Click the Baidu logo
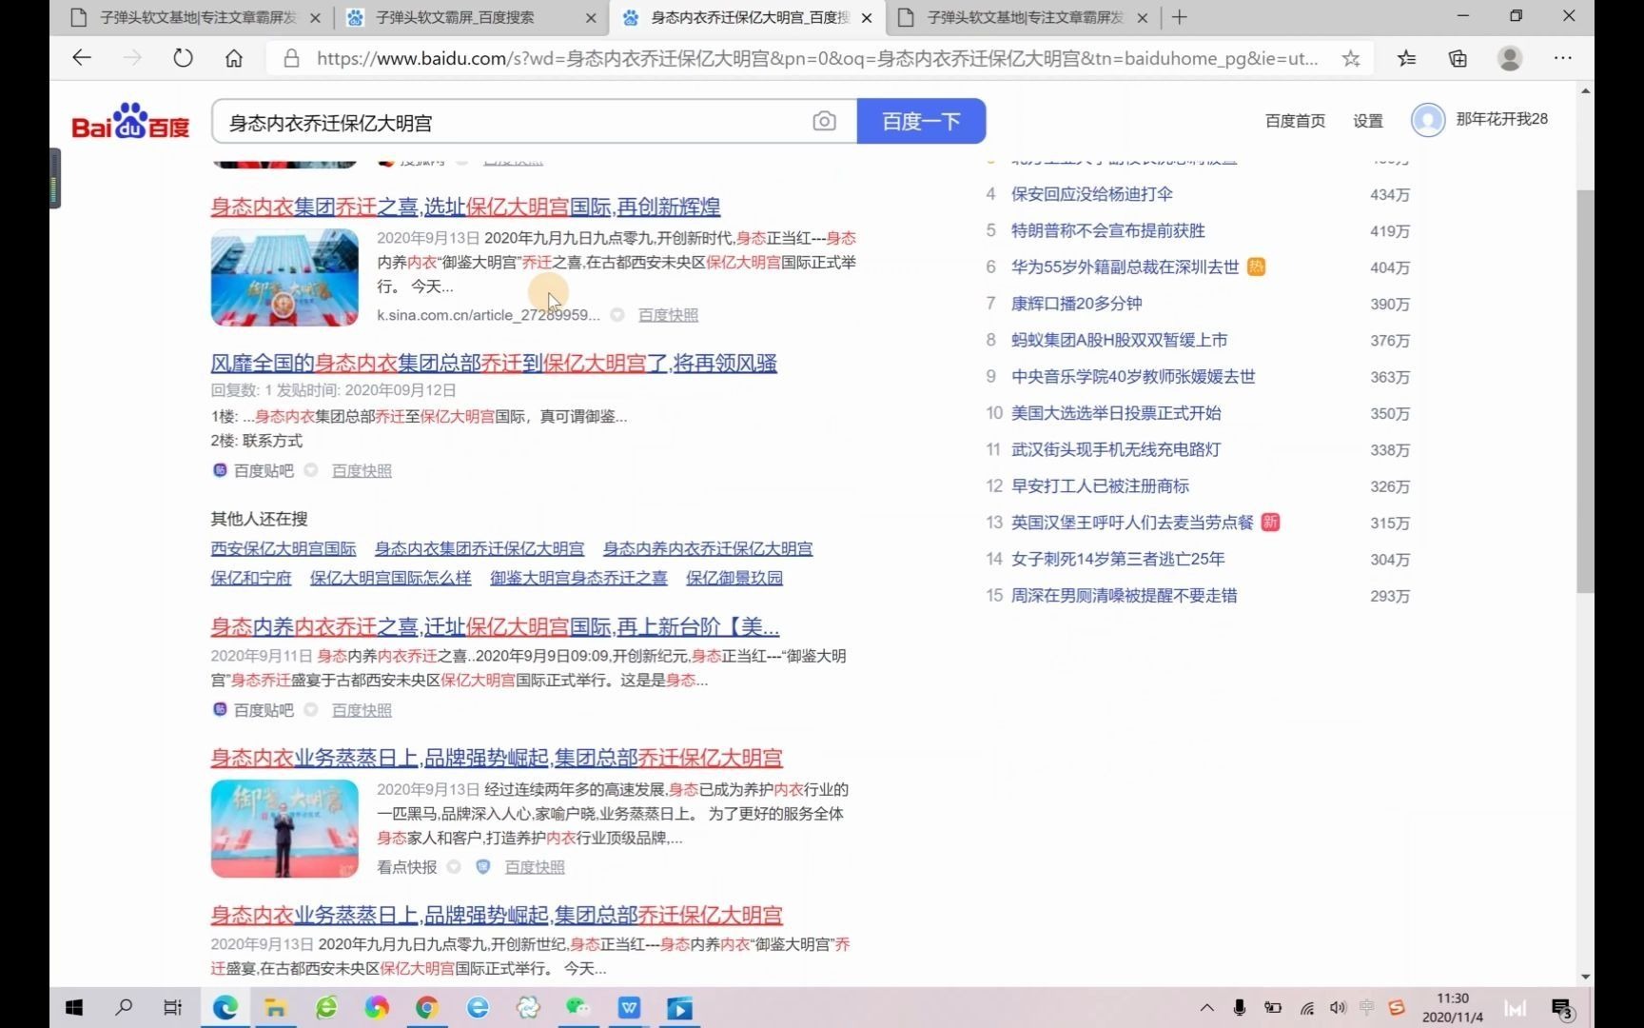Viewport: 1644px width, 1028px height. (x=130, y=121)
